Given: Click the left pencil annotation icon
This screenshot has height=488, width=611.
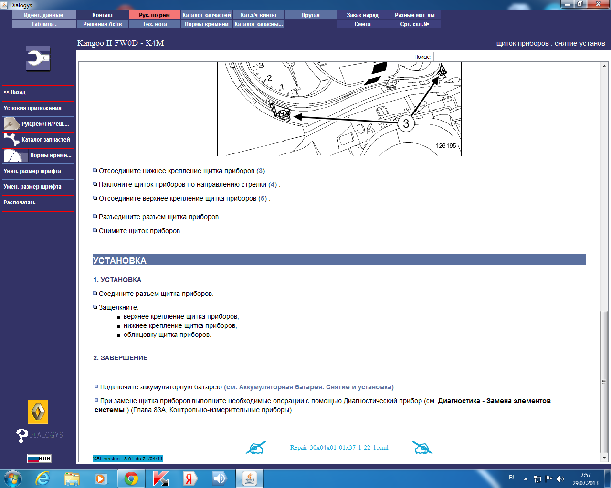Looking at the screenshot, I should point(256,447).
